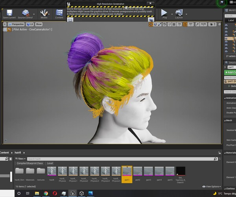
Task: Open the Perspective view mode menu
Action: (16, 24)
